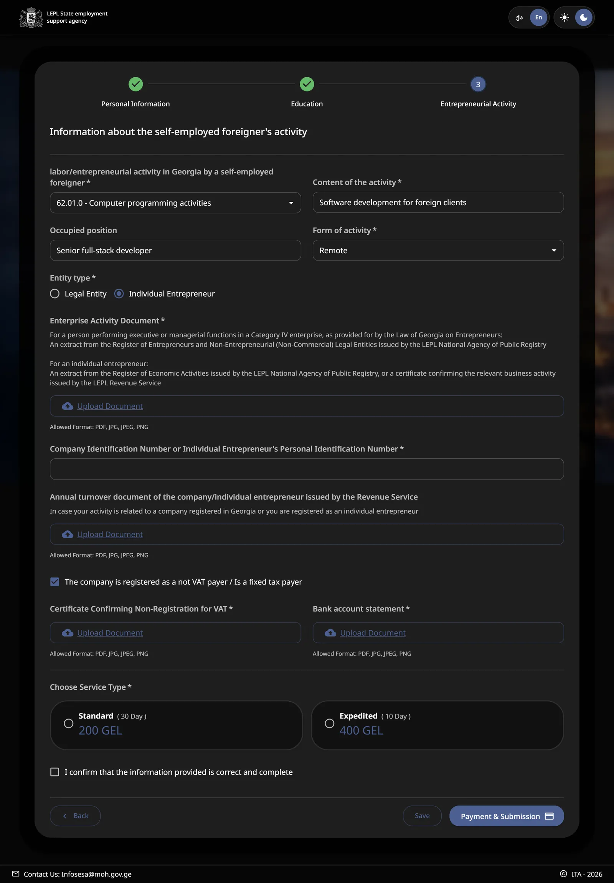Viewport: 614px width, 883px height.
Task: Click the Personal Information step checkmark
Action: coord(135,84)
